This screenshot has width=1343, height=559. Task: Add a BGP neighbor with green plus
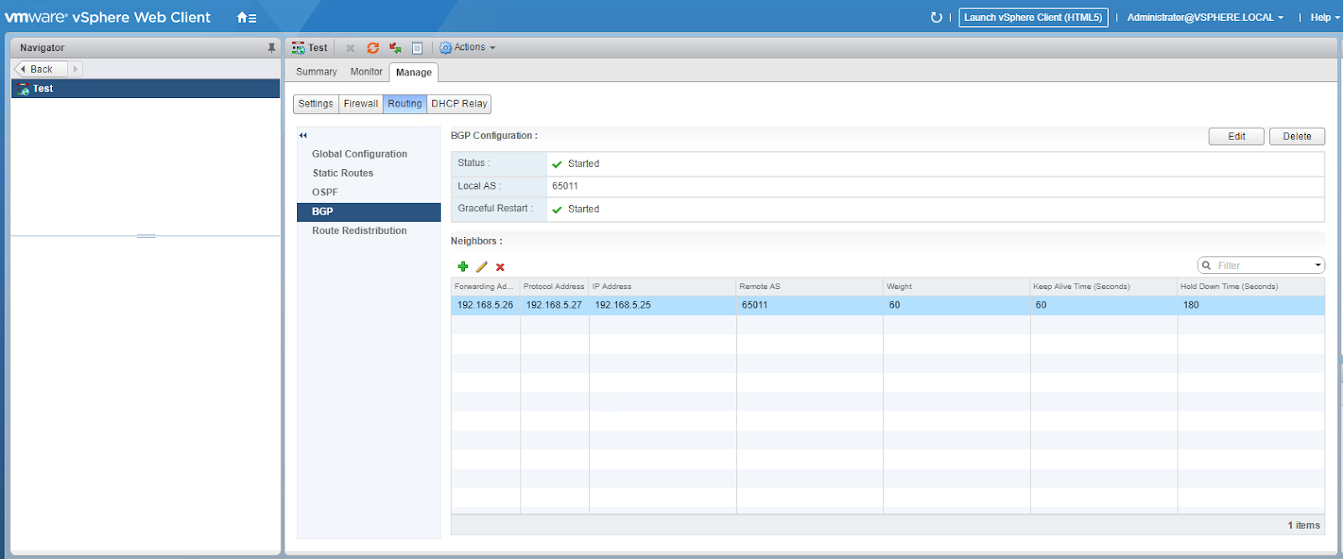(x=462, y=267)
